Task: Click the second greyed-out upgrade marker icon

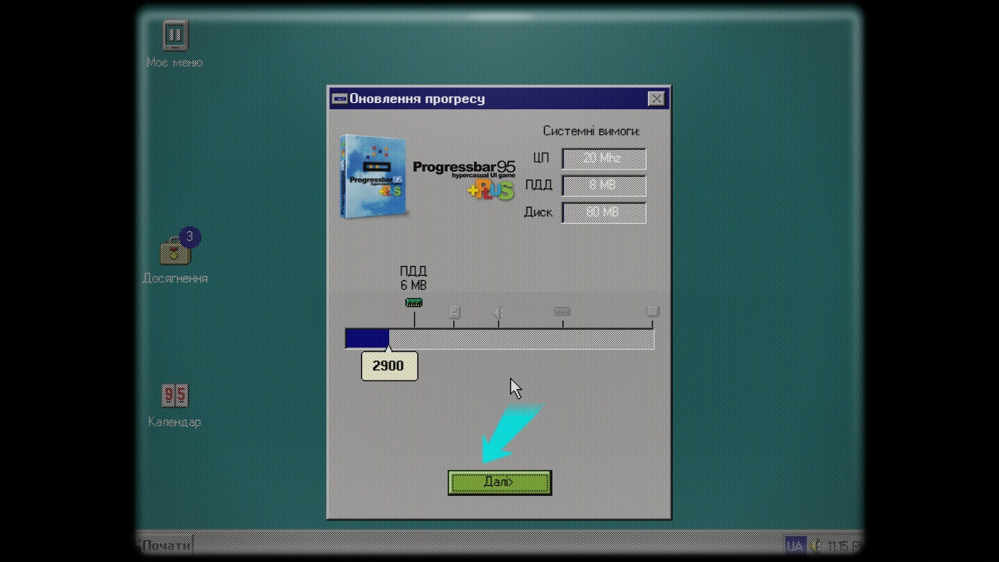Action: coord(454,312)
